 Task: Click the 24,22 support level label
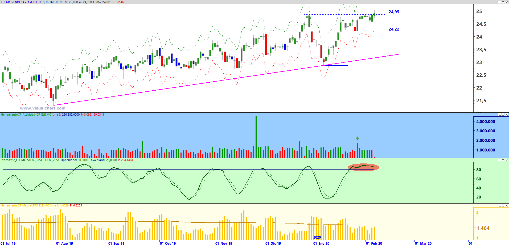(x=394, y=29)
